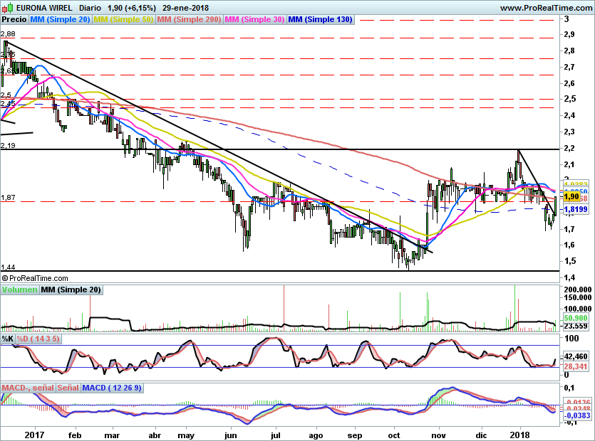Click the %D (14 3 5) label
The height and width of the screenshot is (441, 595).
click(38, 339)
